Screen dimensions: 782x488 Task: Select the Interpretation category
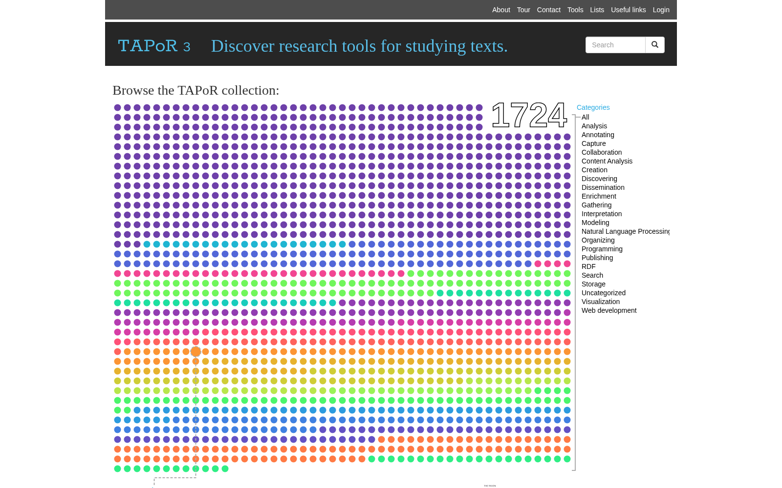602,214
